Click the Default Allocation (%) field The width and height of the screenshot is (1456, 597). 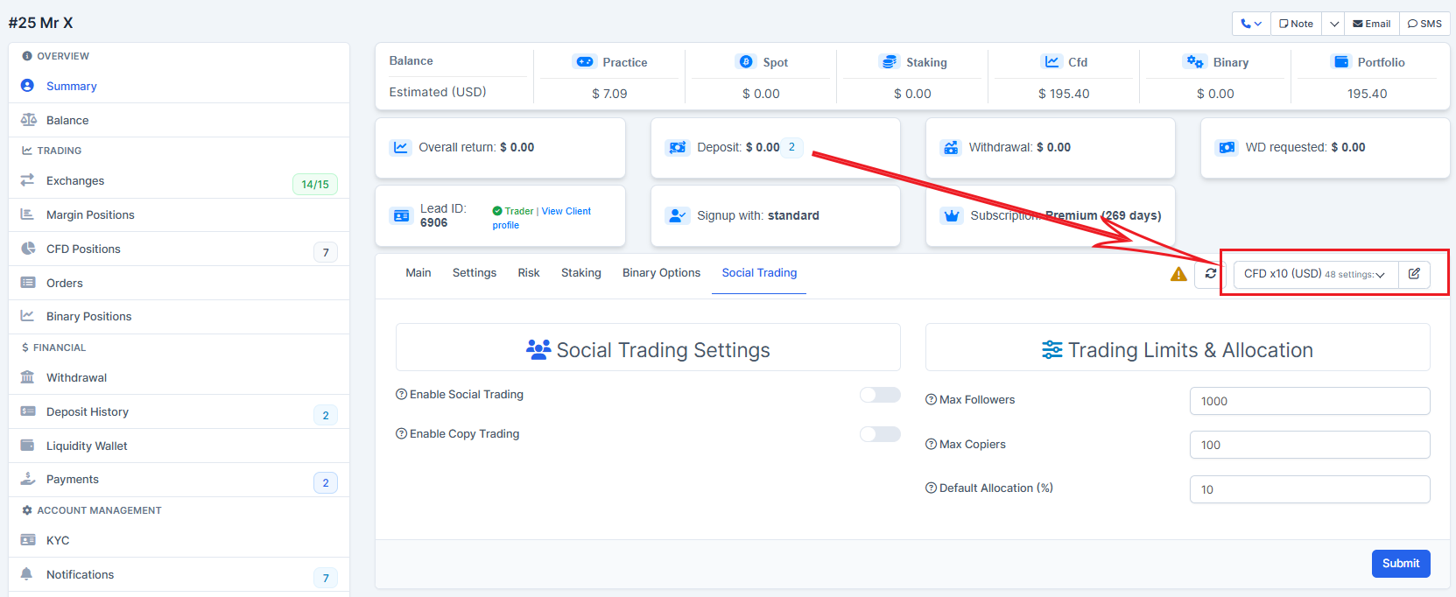point(1310,489)
